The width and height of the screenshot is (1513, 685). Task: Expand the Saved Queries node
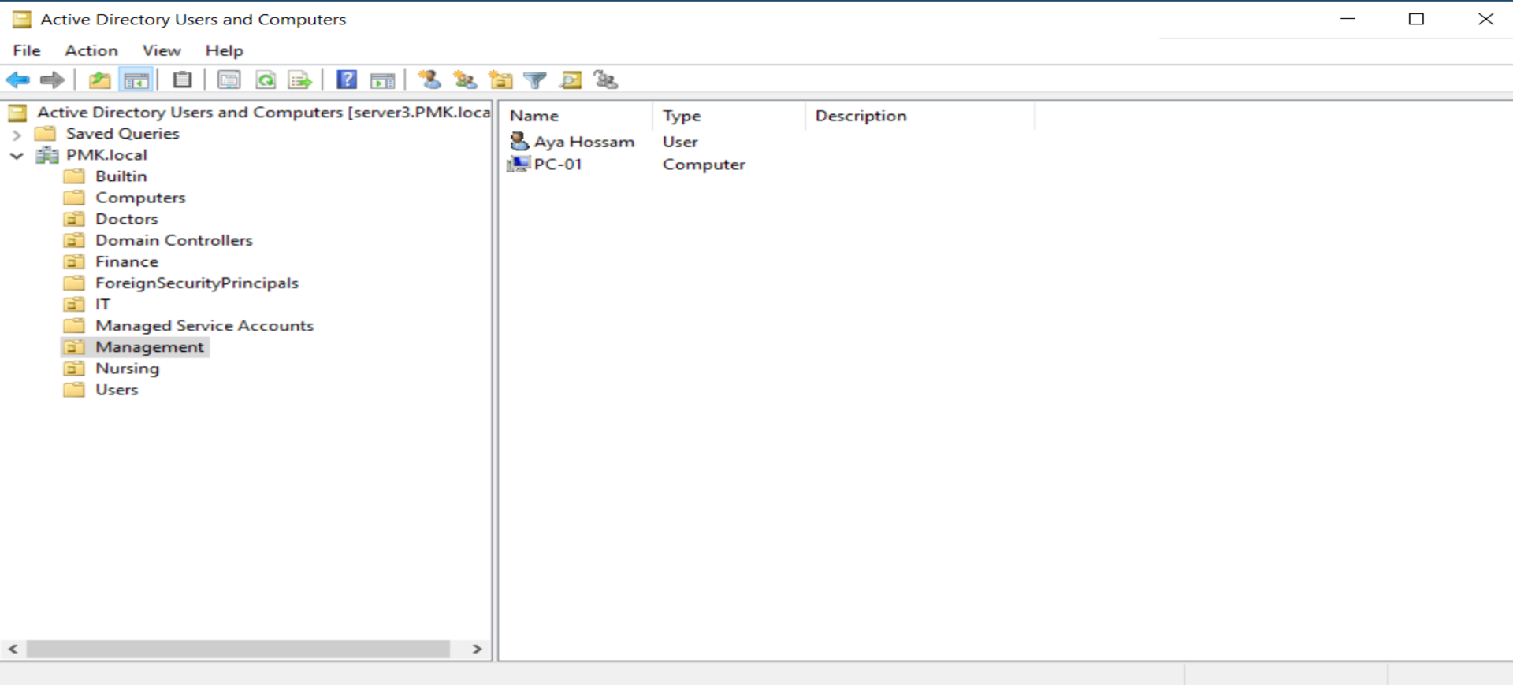17,135
